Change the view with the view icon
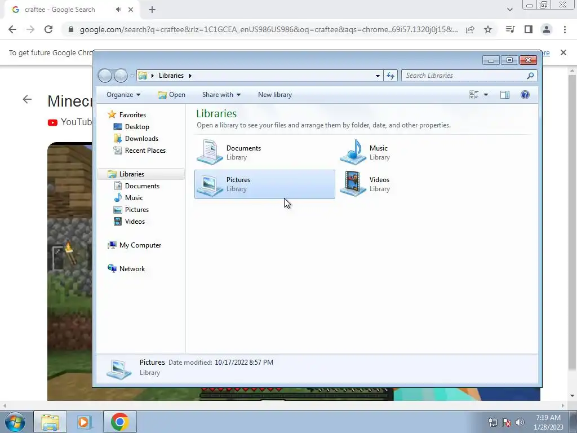577x433 pixels. coord(474,95)
